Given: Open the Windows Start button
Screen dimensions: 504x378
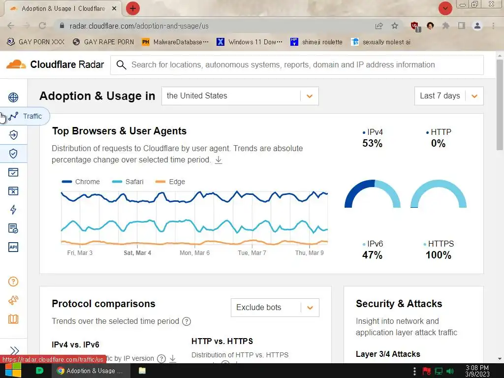Looking at the screenshot, I should tap(13, 371).
